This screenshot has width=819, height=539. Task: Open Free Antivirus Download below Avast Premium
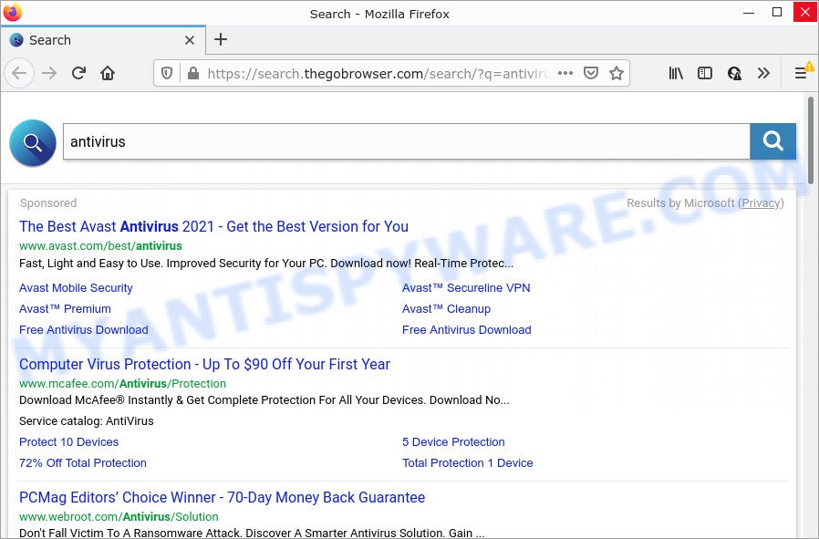84,329
